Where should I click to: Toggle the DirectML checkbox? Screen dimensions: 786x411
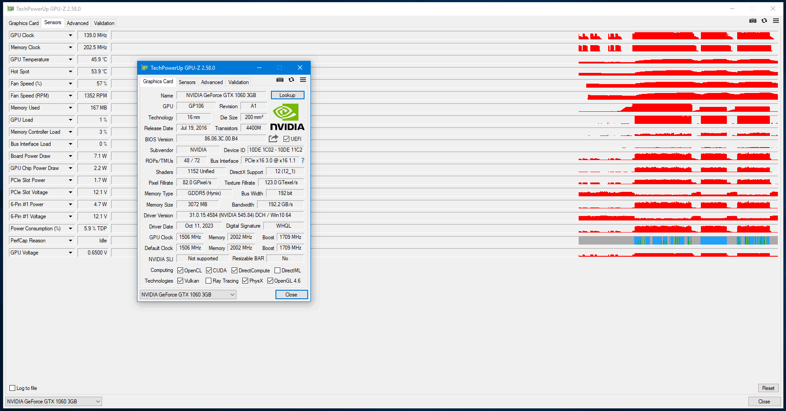pyautogui.click(x=278, y=271)
